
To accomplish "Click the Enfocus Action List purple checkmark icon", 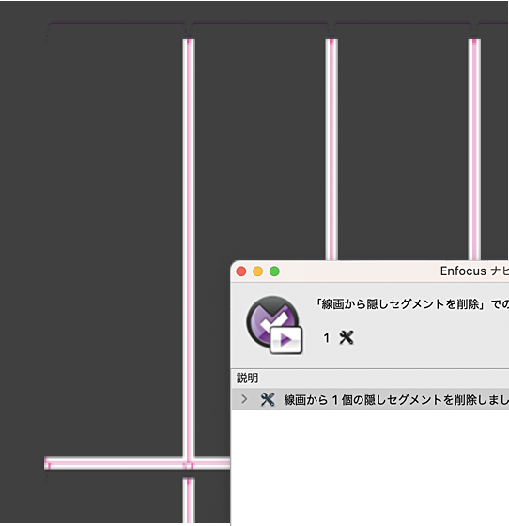I will tap(274, 325).
